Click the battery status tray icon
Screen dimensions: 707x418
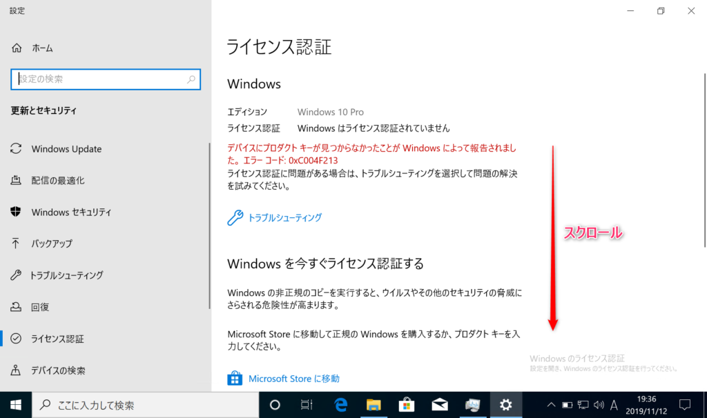point(568,405)
